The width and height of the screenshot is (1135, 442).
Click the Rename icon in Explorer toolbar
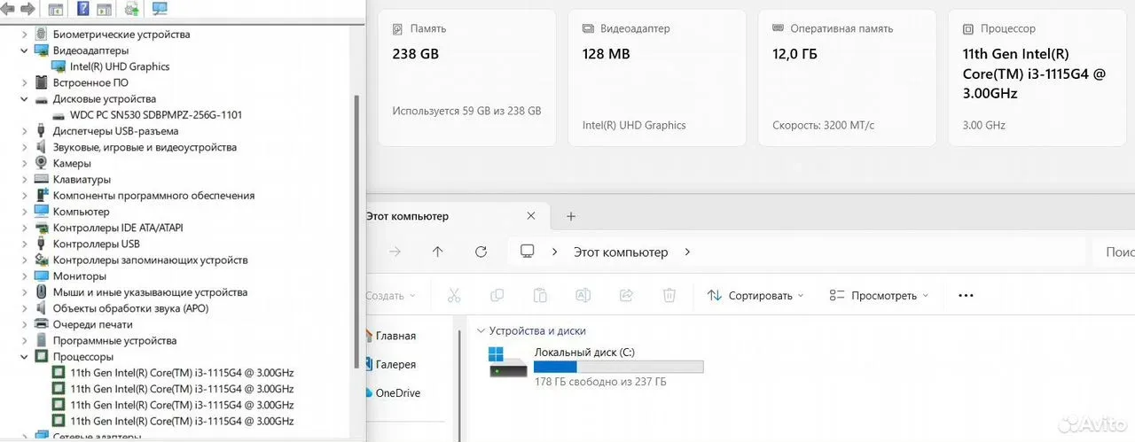click(x=583, y=295)
